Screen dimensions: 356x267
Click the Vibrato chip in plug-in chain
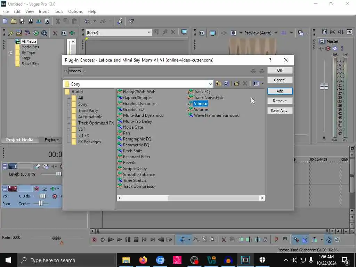click(75, 71)
